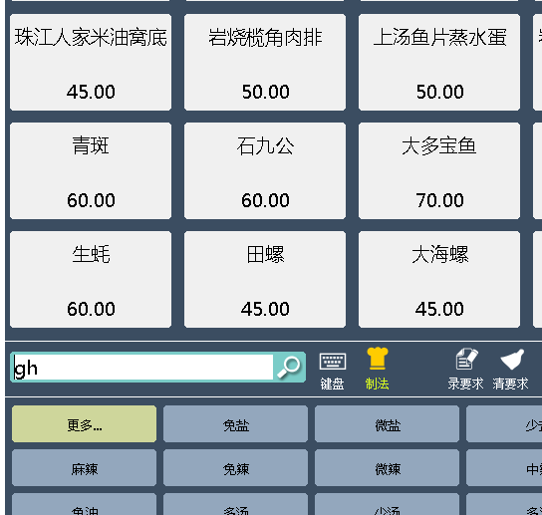The width and height of the screenshot is (542, 515).
Task: Click the magnifier search icon
Action: [x=289, y=367]
